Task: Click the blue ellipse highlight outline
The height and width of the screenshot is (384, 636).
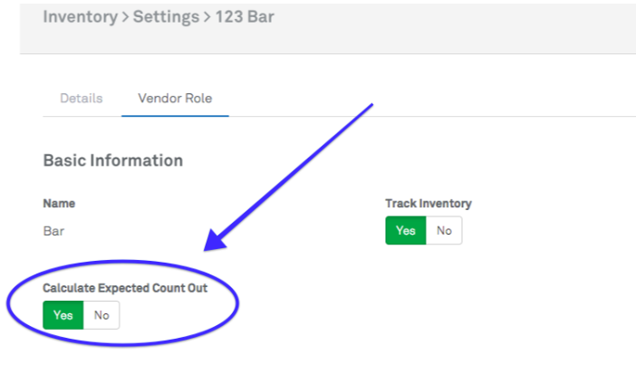Action: click(x=236, y=308)
